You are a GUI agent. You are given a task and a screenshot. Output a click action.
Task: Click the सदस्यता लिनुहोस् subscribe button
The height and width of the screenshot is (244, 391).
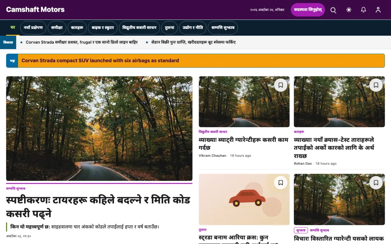click(x=308, y=10)
